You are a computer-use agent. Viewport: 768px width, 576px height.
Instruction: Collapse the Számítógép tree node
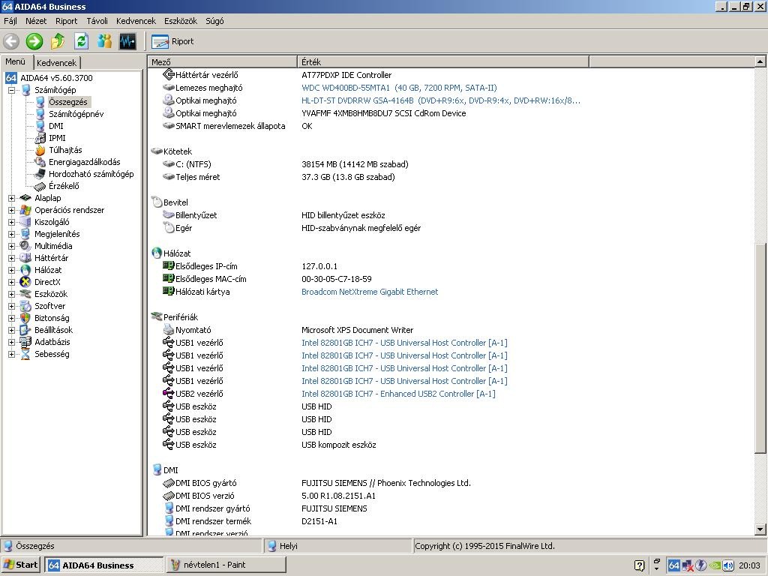[11, 90]
